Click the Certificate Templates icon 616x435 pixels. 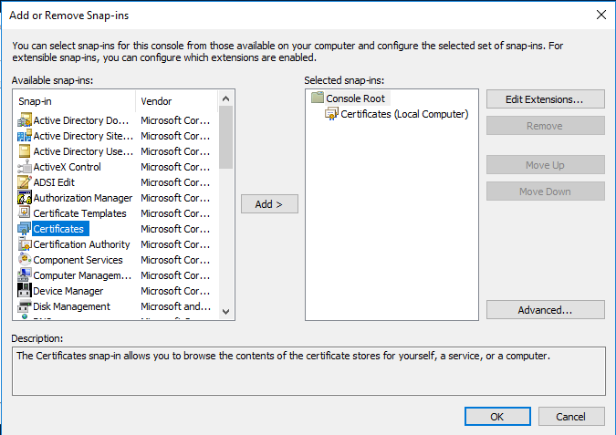pyautogui.click(x=25, y=213)
